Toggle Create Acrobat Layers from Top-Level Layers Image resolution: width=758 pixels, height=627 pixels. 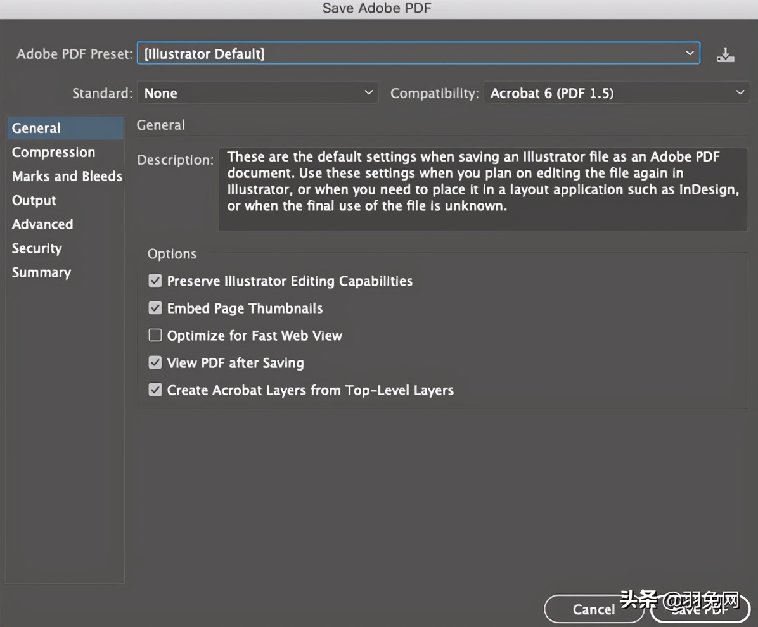coord(155,390)
